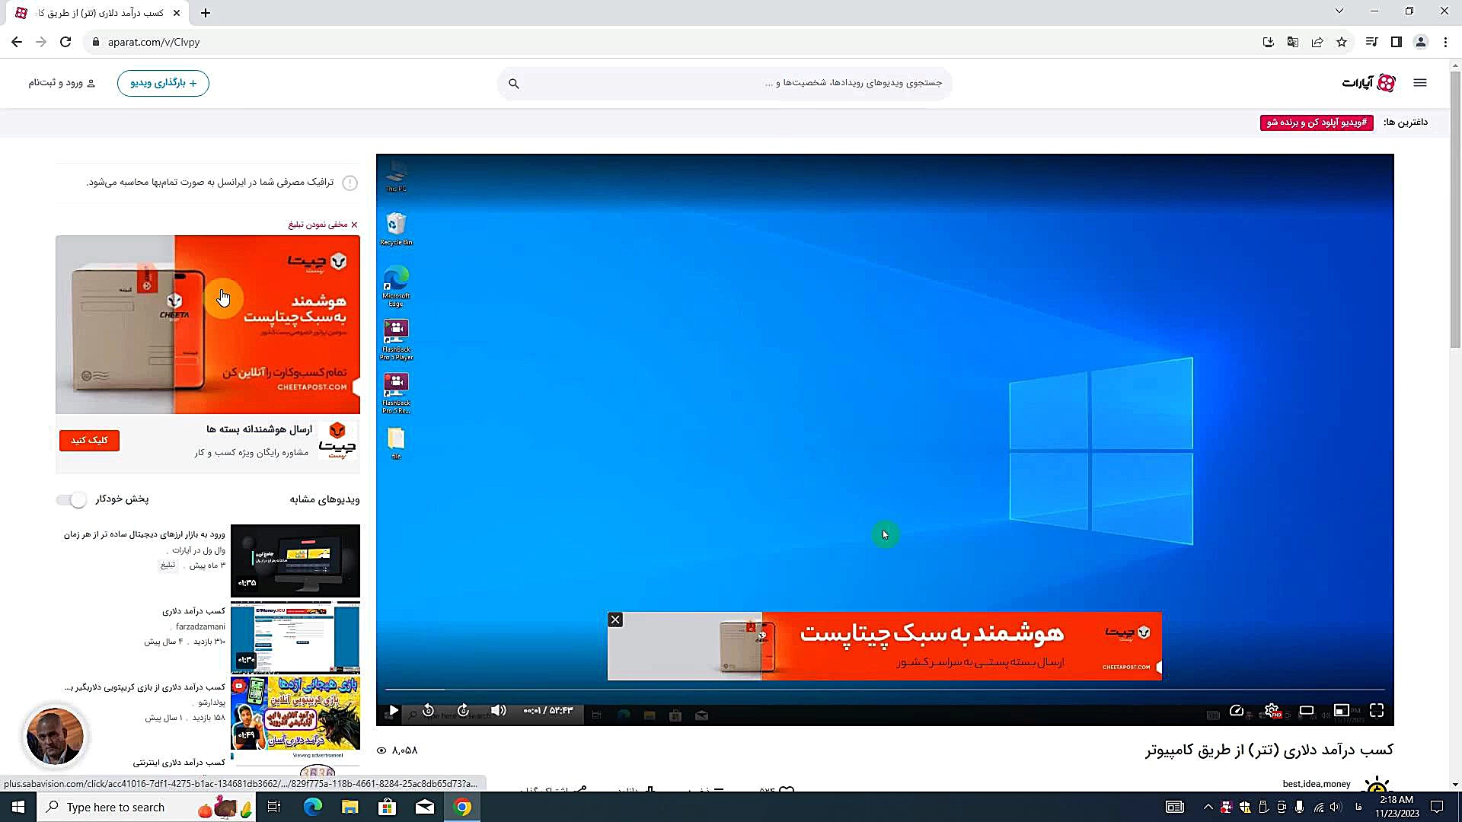
Task: Open the Chitapost banner ad inside the player
Action: click(885, 646)
